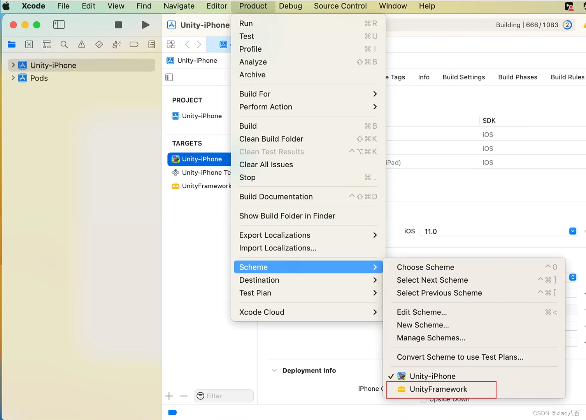Switch to the Build Phases tab

click(x=518, y=77)
